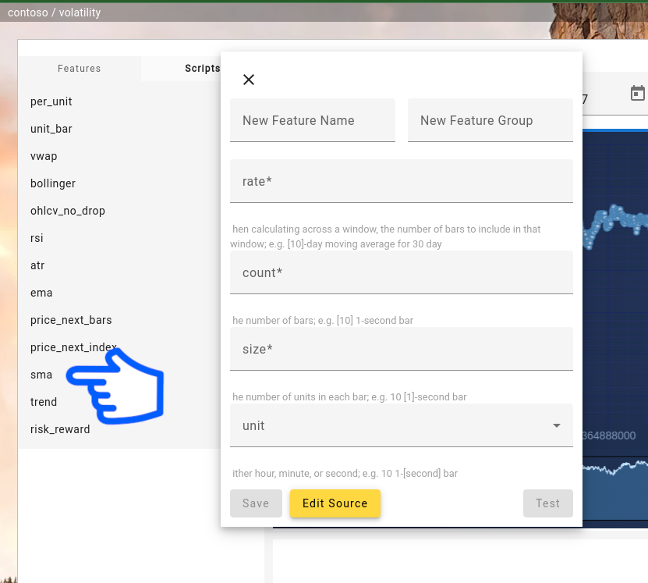Choose bollinger from the feature list
Image resolution: width=648 pixels, height=583 pixels.
coord(53,183)
